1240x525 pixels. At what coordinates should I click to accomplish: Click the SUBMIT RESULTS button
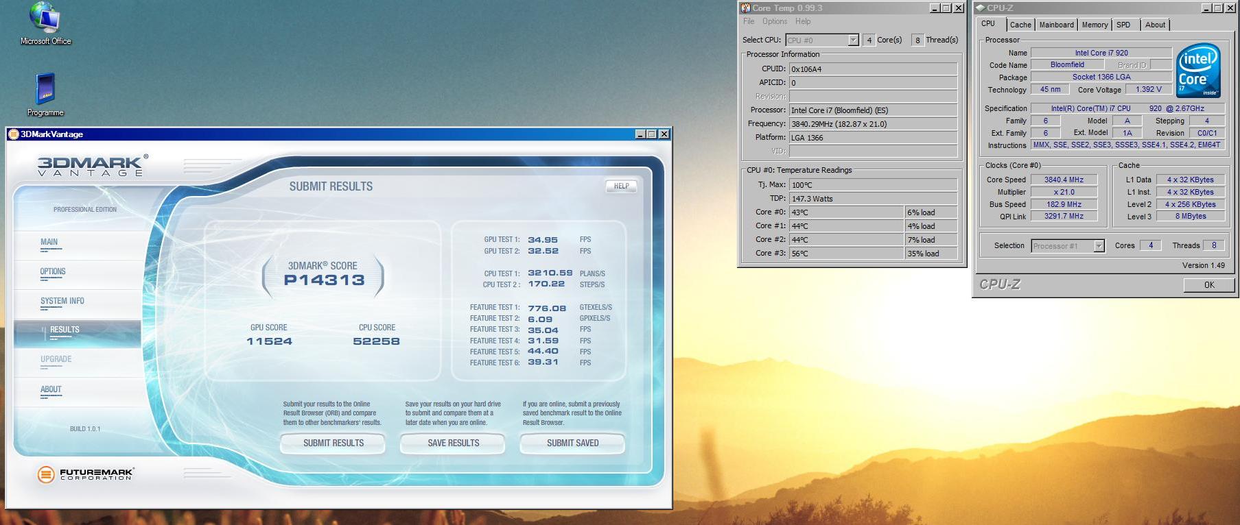pos(333,443)
